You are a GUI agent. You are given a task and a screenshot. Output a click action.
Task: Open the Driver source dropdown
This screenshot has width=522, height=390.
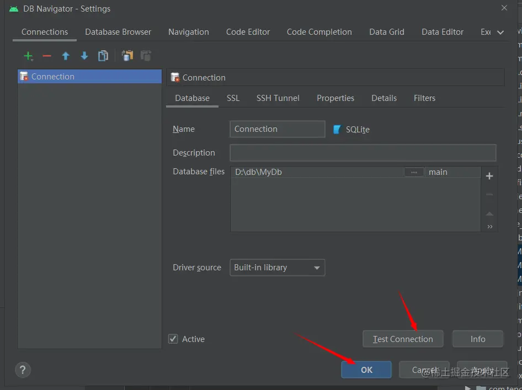coord(278,268)
